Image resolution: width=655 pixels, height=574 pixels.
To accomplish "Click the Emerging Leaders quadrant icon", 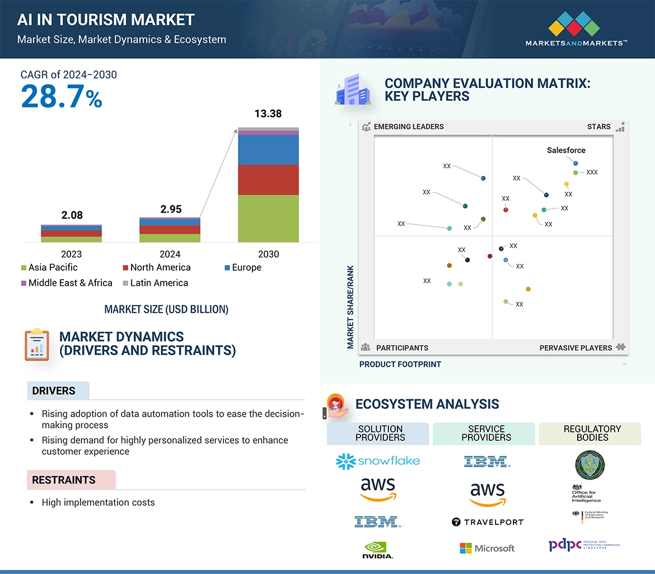I will (366, 127).
